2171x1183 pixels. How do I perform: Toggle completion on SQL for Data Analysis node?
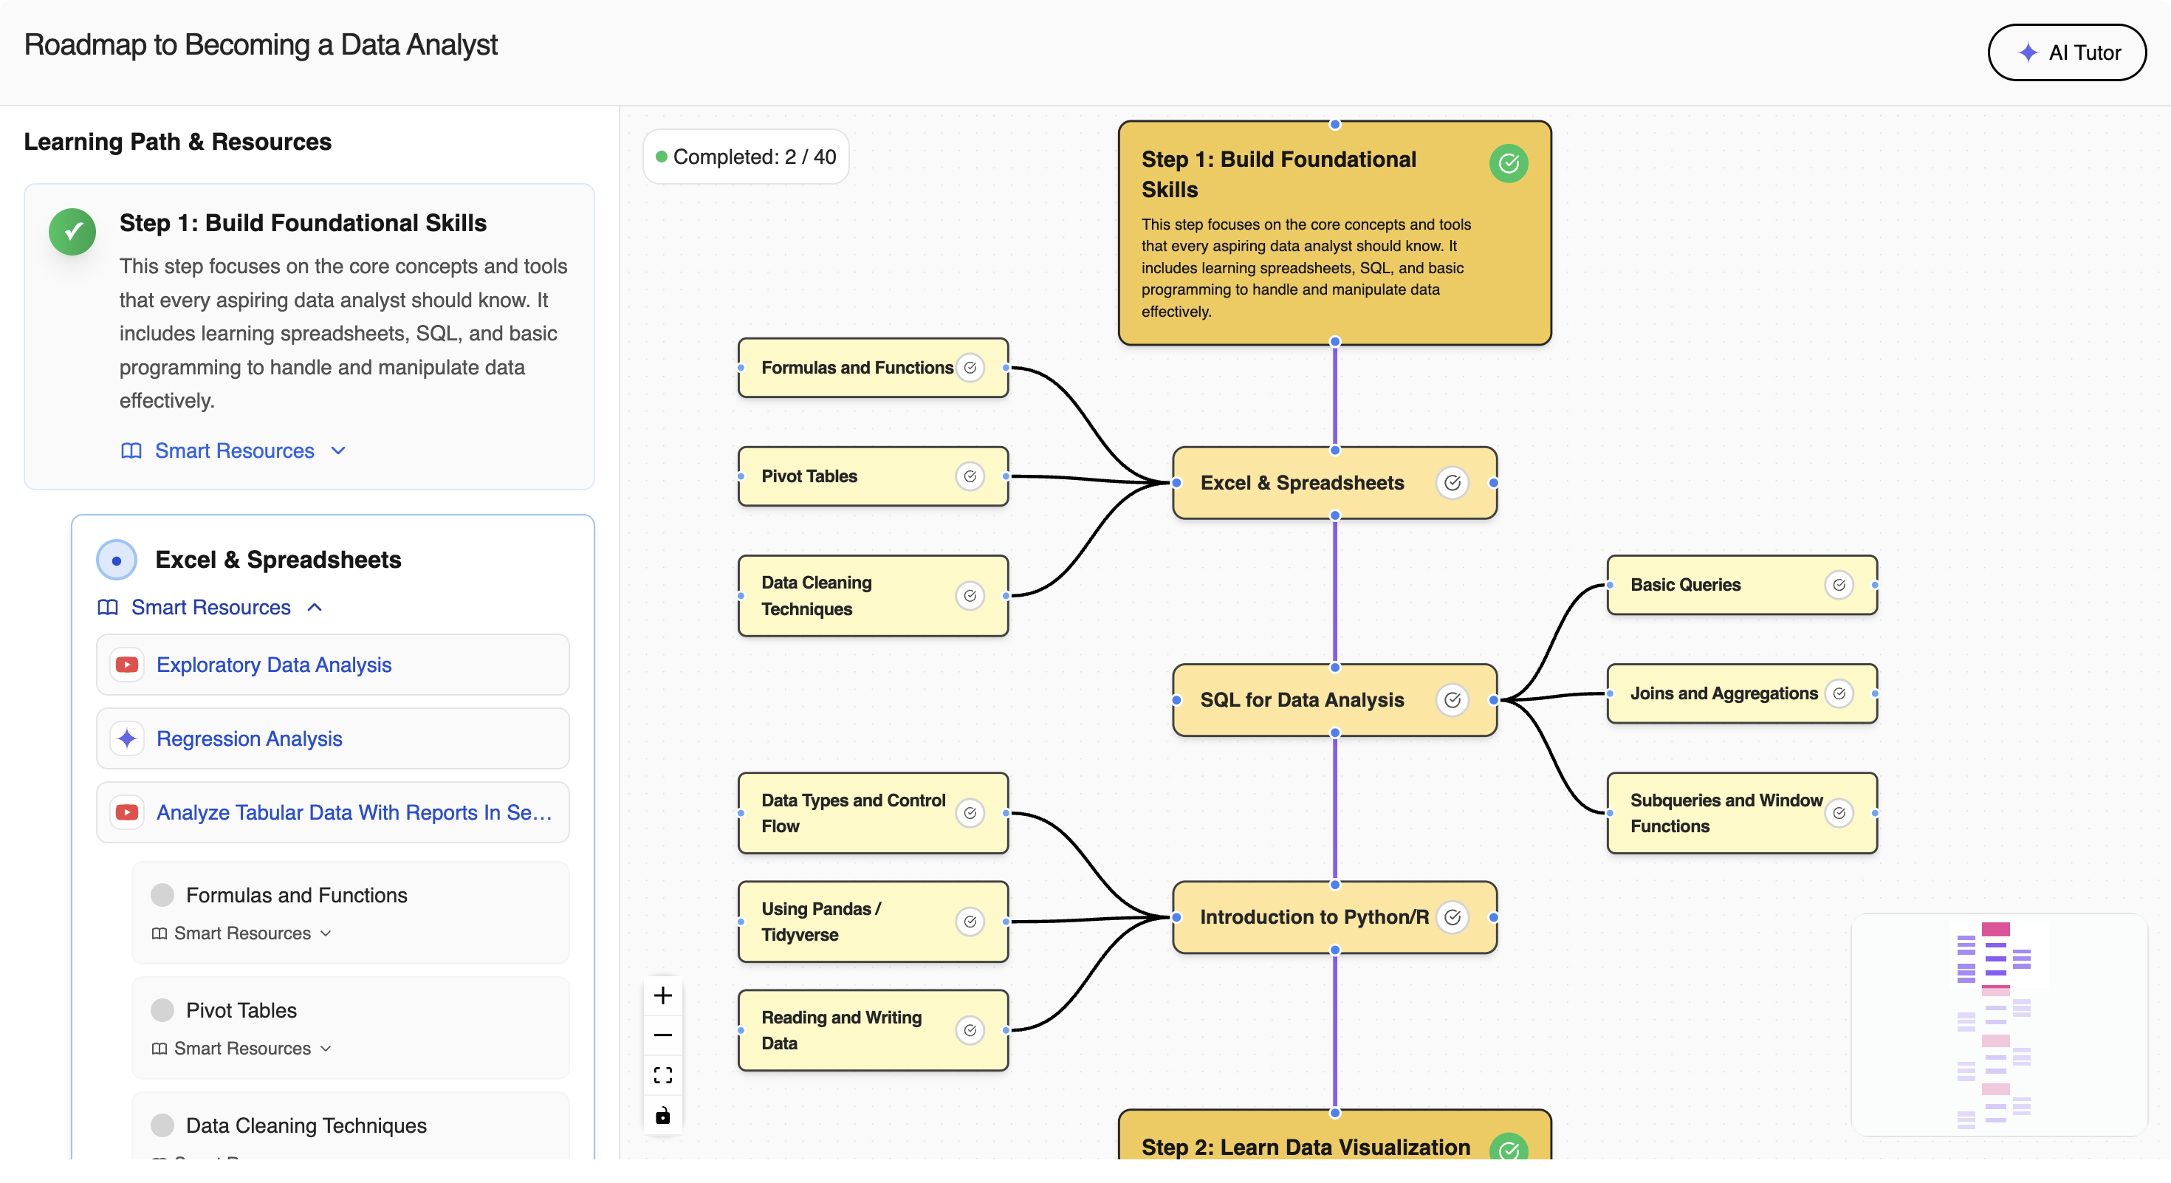click(1452, 700)
